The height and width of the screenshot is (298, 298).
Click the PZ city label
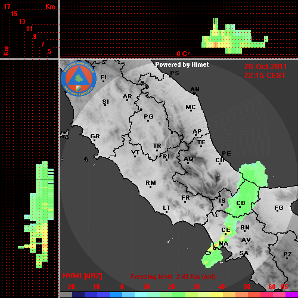click(x=287, y=254)
